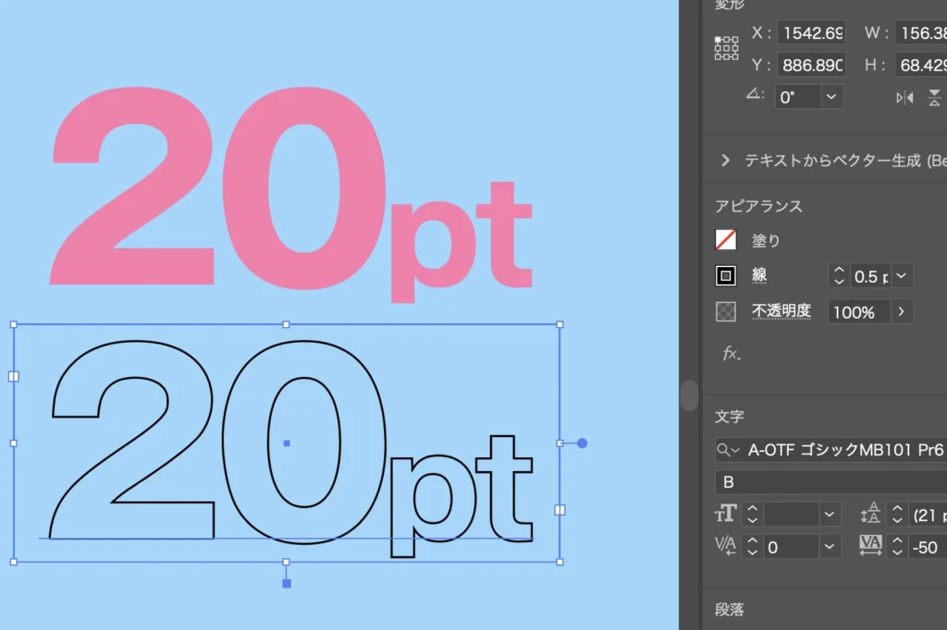Screen dimensions: 947x630
Task: Click the 塗り fill color swatch
Action: [x=726, y=240]
